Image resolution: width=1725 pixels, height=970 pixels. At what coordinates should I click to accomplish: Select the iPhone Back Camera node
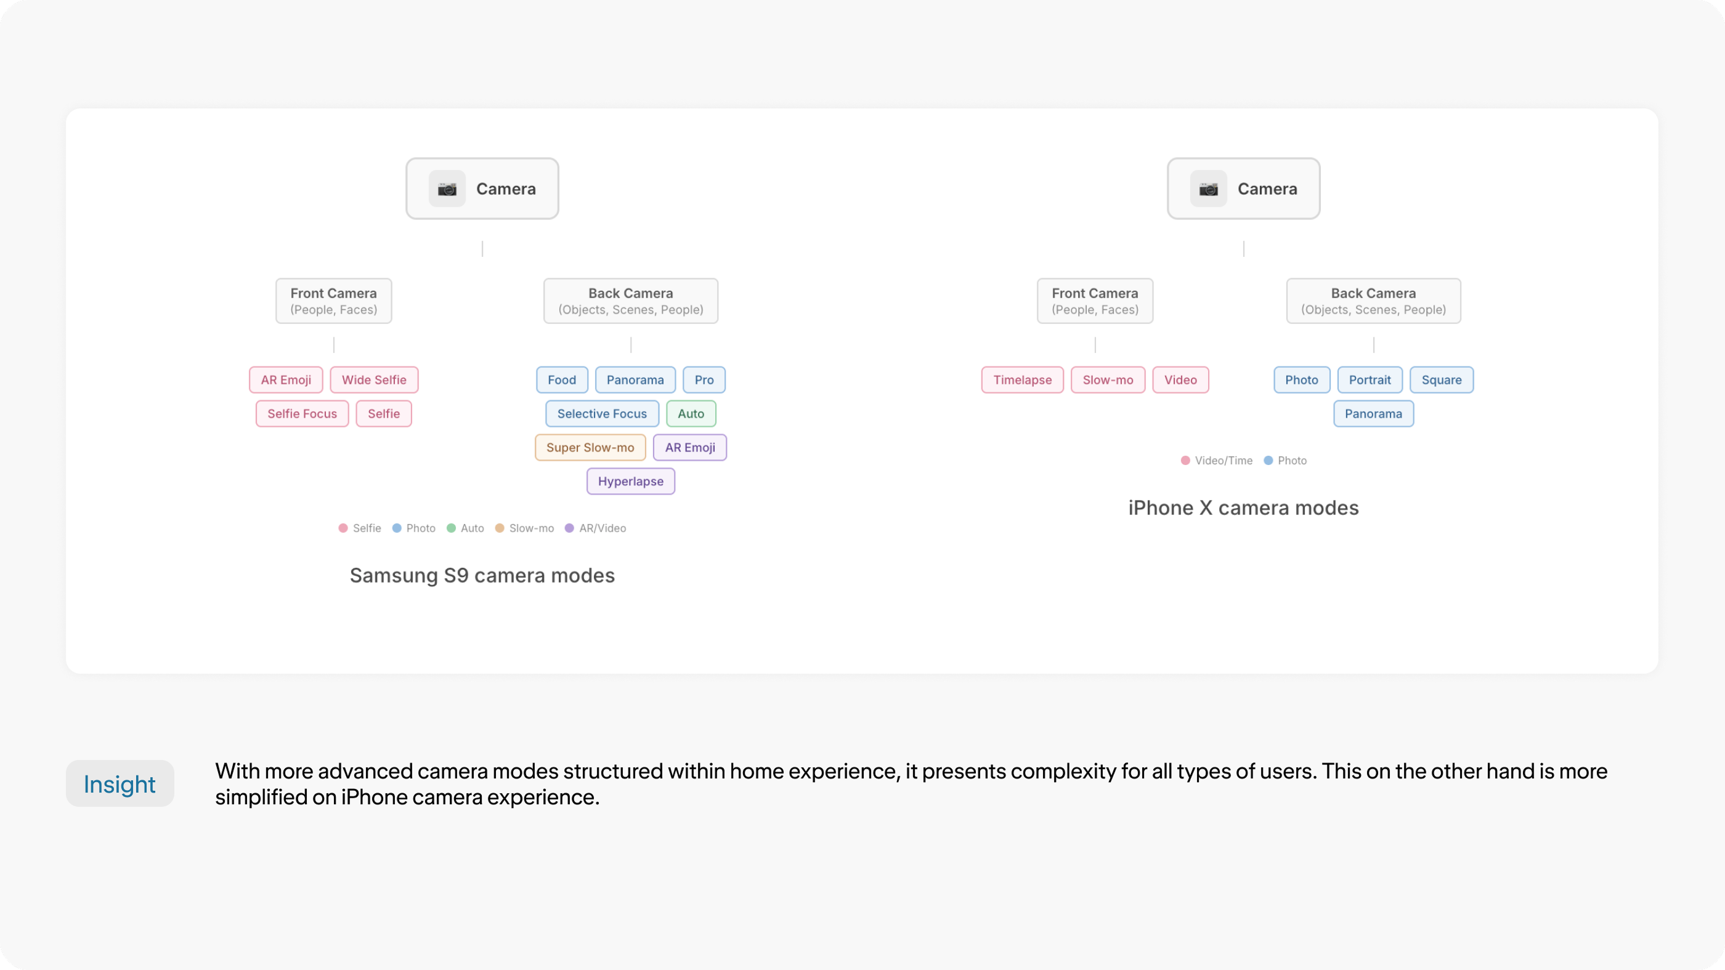click(x=1373, y=301)
